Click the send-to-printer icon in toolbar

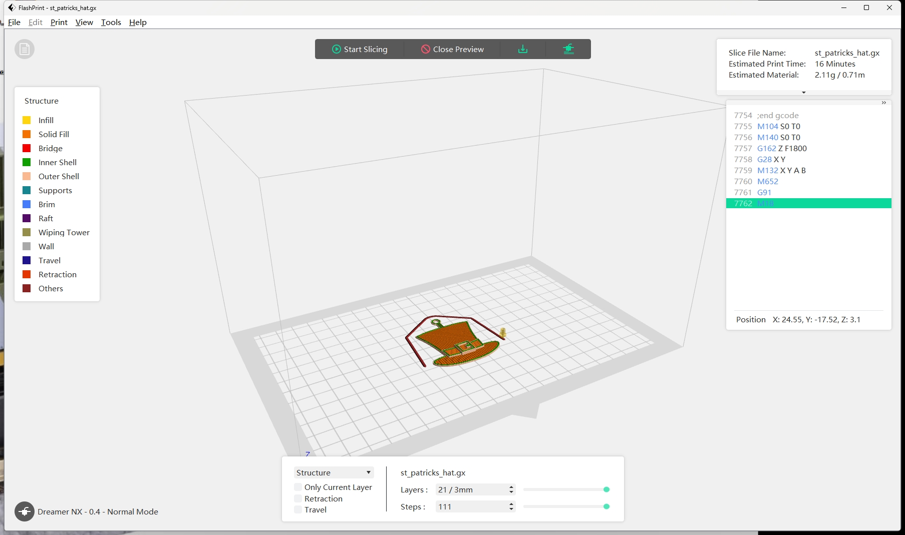point(568,49)
